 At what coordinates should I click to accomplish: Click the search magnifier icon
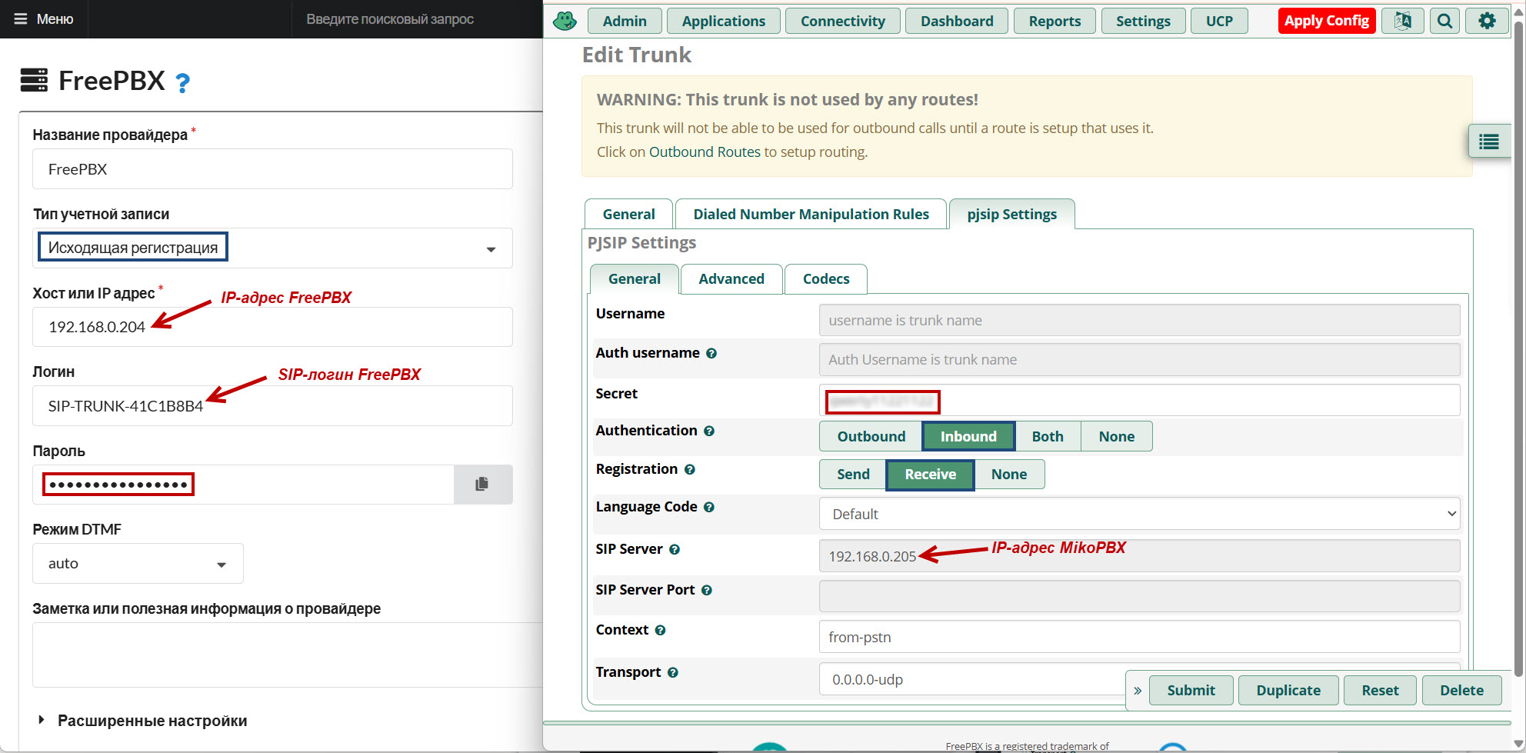1444,21
